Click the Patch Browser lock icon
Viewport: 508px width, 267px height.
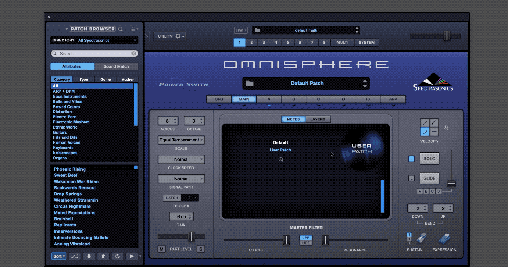tap(133, 29)
